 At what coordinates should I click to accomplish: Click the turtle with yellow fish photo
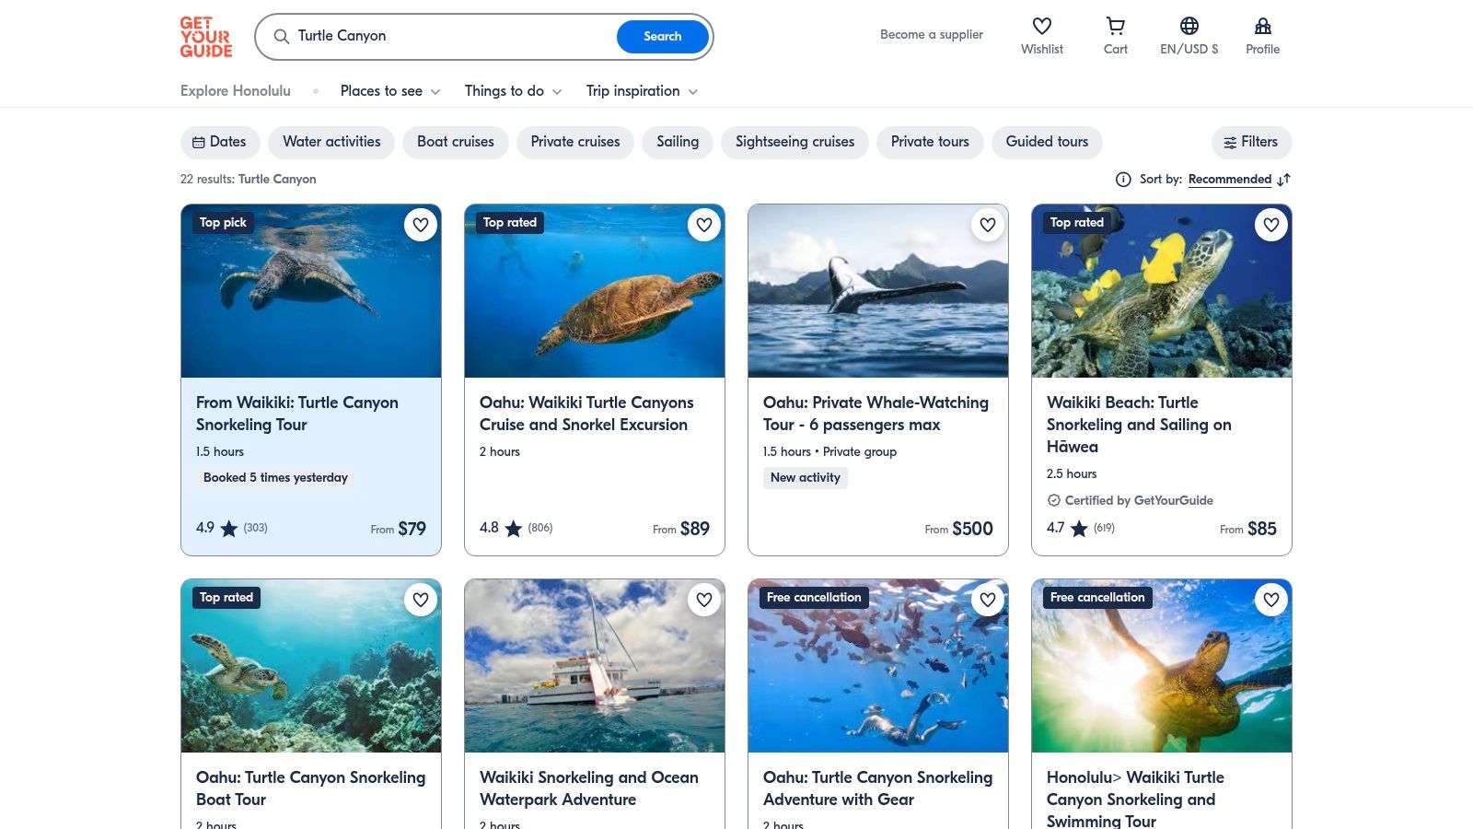tap(1162, 291)
